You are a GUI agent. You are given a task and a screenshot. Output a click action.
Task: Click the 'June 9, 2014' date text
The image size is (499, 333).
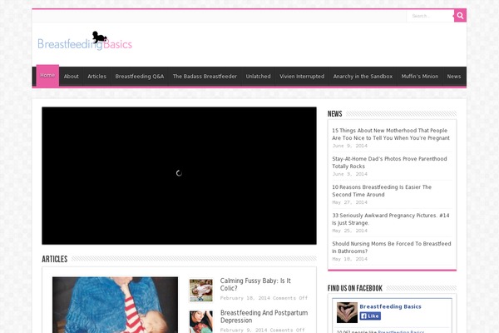(350, 146)
